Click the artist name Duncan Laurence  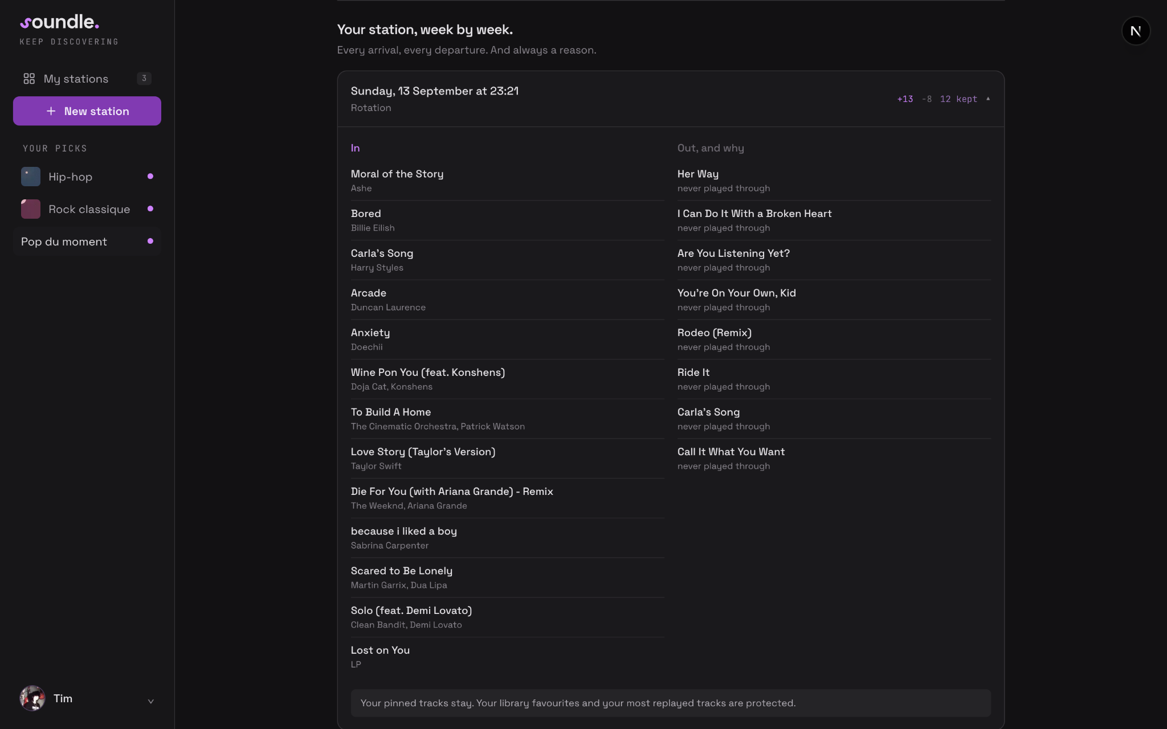(x=388, y=308)
